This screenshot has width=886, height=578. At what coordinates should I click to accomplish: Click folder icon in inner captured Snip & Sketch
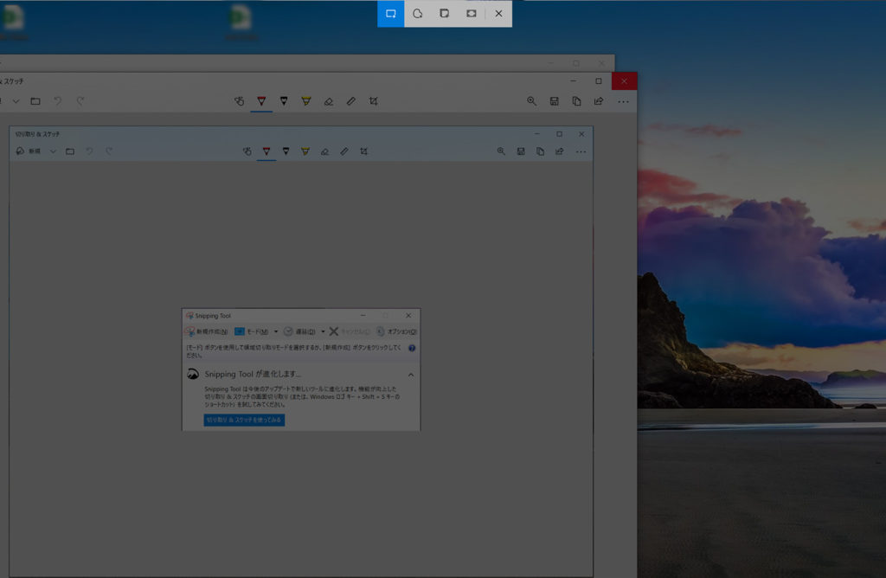pyautogui.click(x=70, y=151)
